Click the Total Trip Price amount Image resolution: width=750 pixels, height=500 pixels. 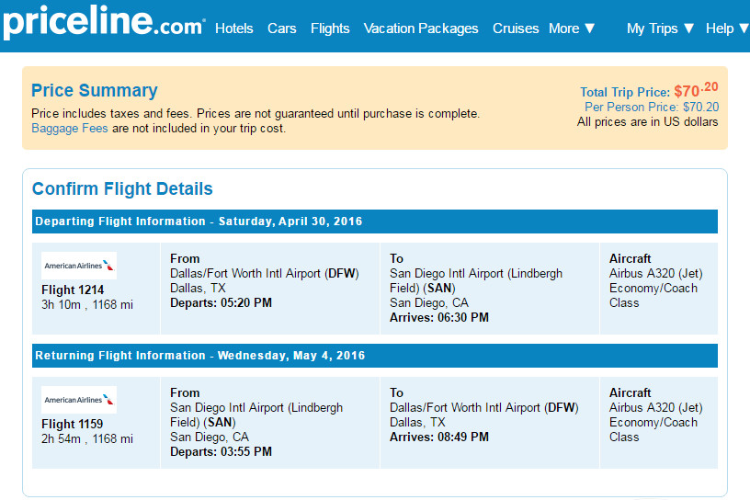point(696,89)
